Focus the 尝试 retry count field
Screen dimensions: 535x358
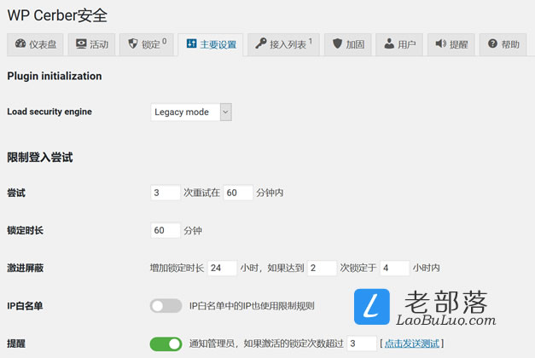pos(166,193)
